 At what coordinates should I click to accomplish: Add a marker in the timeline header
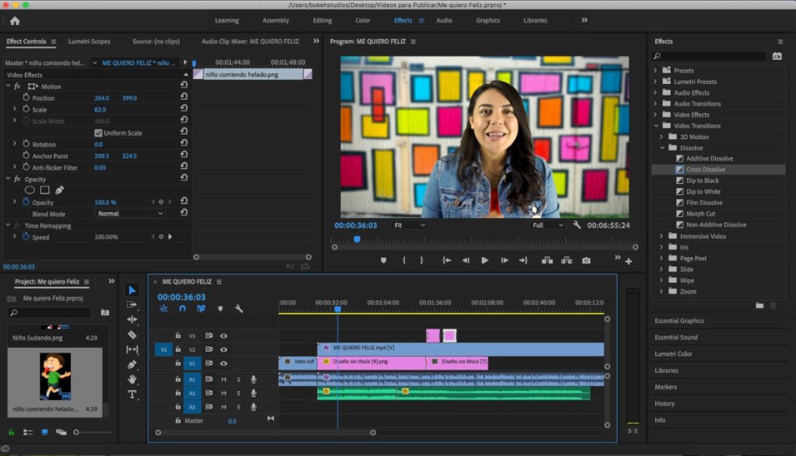[220, 308]
